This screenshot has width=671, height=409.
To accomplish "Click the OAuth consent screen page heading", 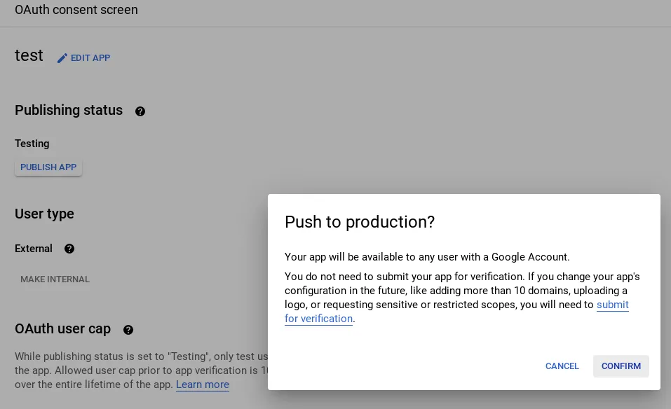I will (76, 10).
